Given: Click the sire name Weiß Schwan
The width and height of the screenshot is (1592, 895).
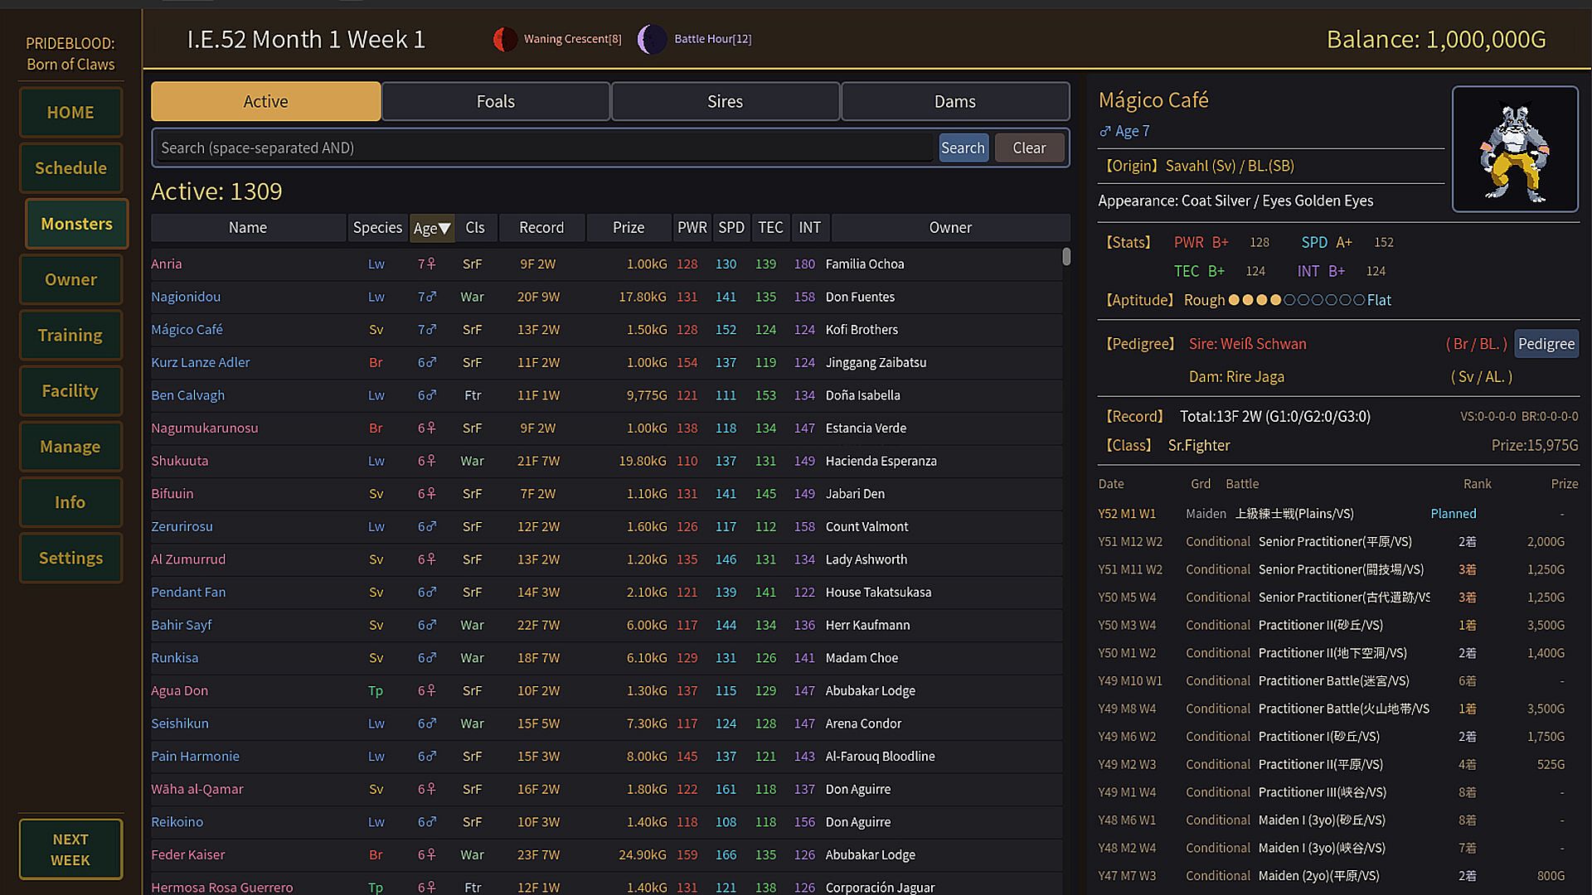Looking at the screenshot, I should point(1264,344).
